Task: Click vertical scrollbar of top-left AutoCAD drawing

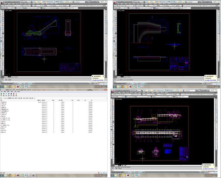Action: (104, 43)
